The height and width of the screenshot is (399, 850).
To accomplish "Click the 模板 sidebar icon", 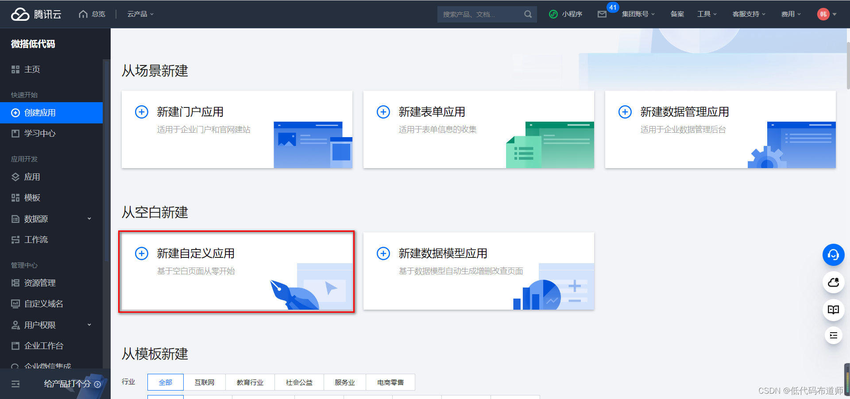I will click(15, 198).
